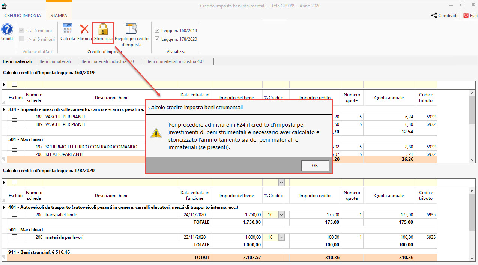Click 'Codice tributo' header in legge 160/2019 table

(426, 98)
